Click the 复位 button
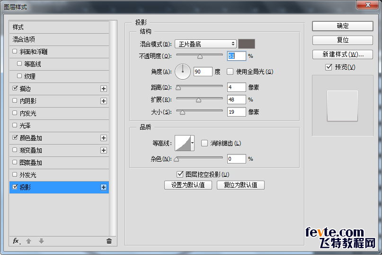This screenshot has height=255, width=382. pyautogui.click(x=343, y=40)
